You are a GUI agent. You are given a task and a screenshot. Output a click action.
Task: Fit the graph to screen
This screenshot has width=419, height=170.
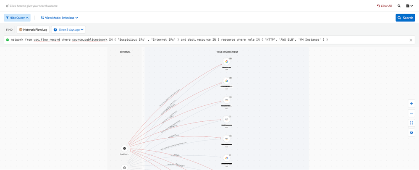point(411,123)
